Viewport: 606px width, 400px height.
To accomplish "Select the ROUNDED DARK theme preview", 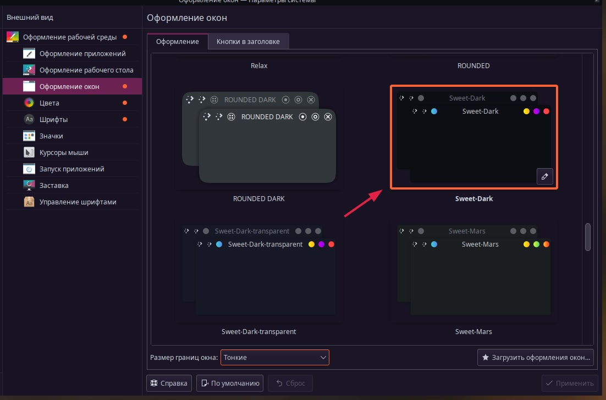I will (259, 137).
